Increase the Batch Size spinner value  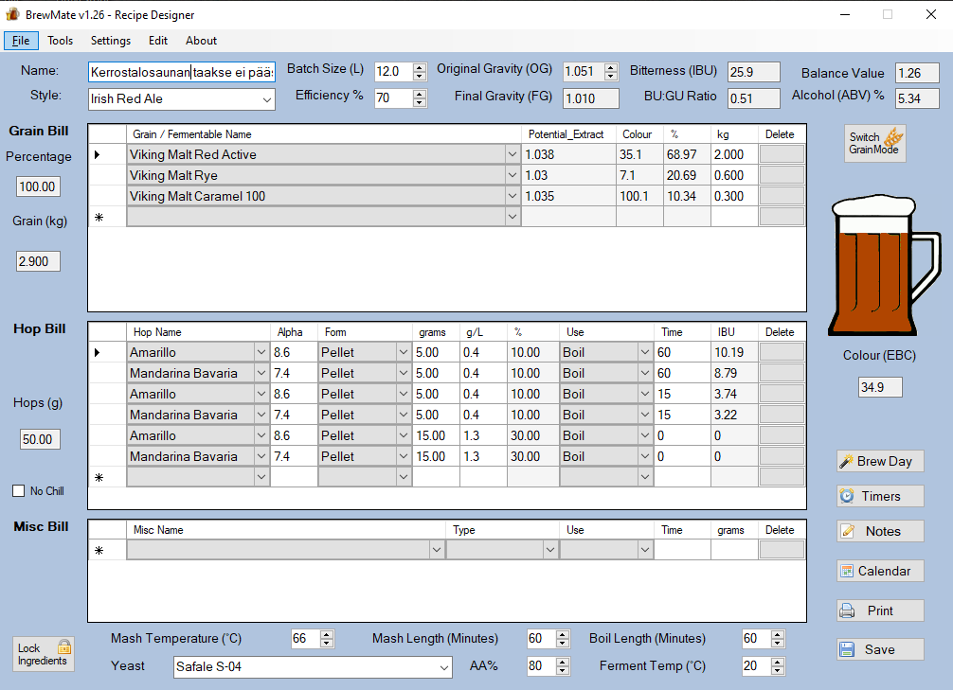tap(420, 67)
